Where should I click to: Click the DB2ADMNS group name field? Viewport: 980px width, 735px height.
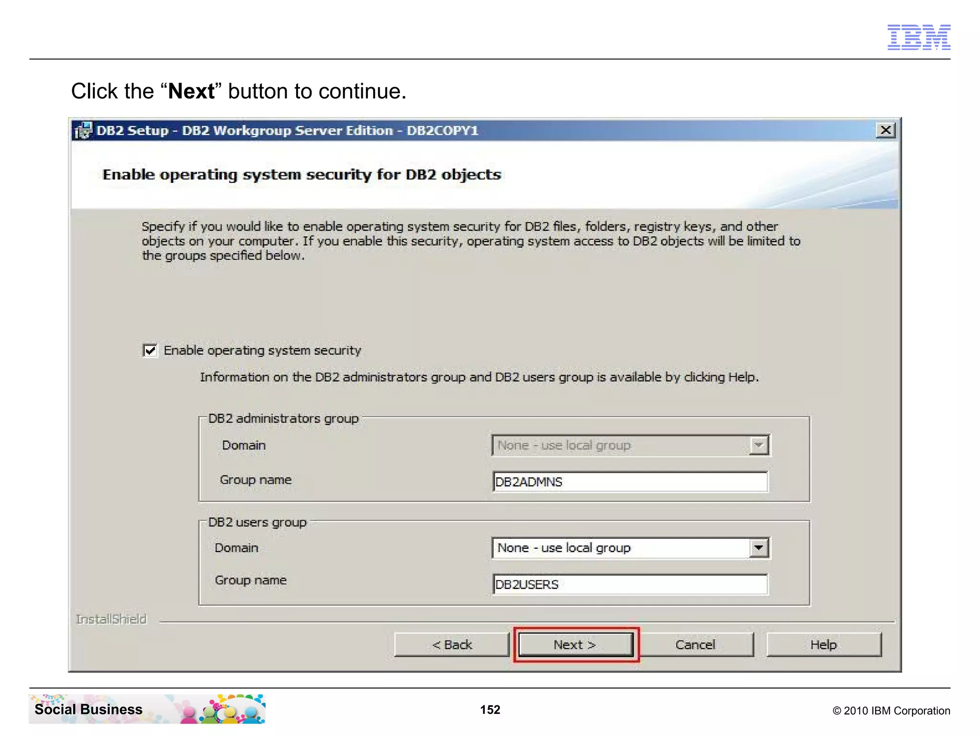(630, 482)
